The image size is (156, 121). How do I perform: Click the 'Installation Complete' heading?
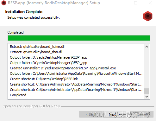click(x=24, y=12)
